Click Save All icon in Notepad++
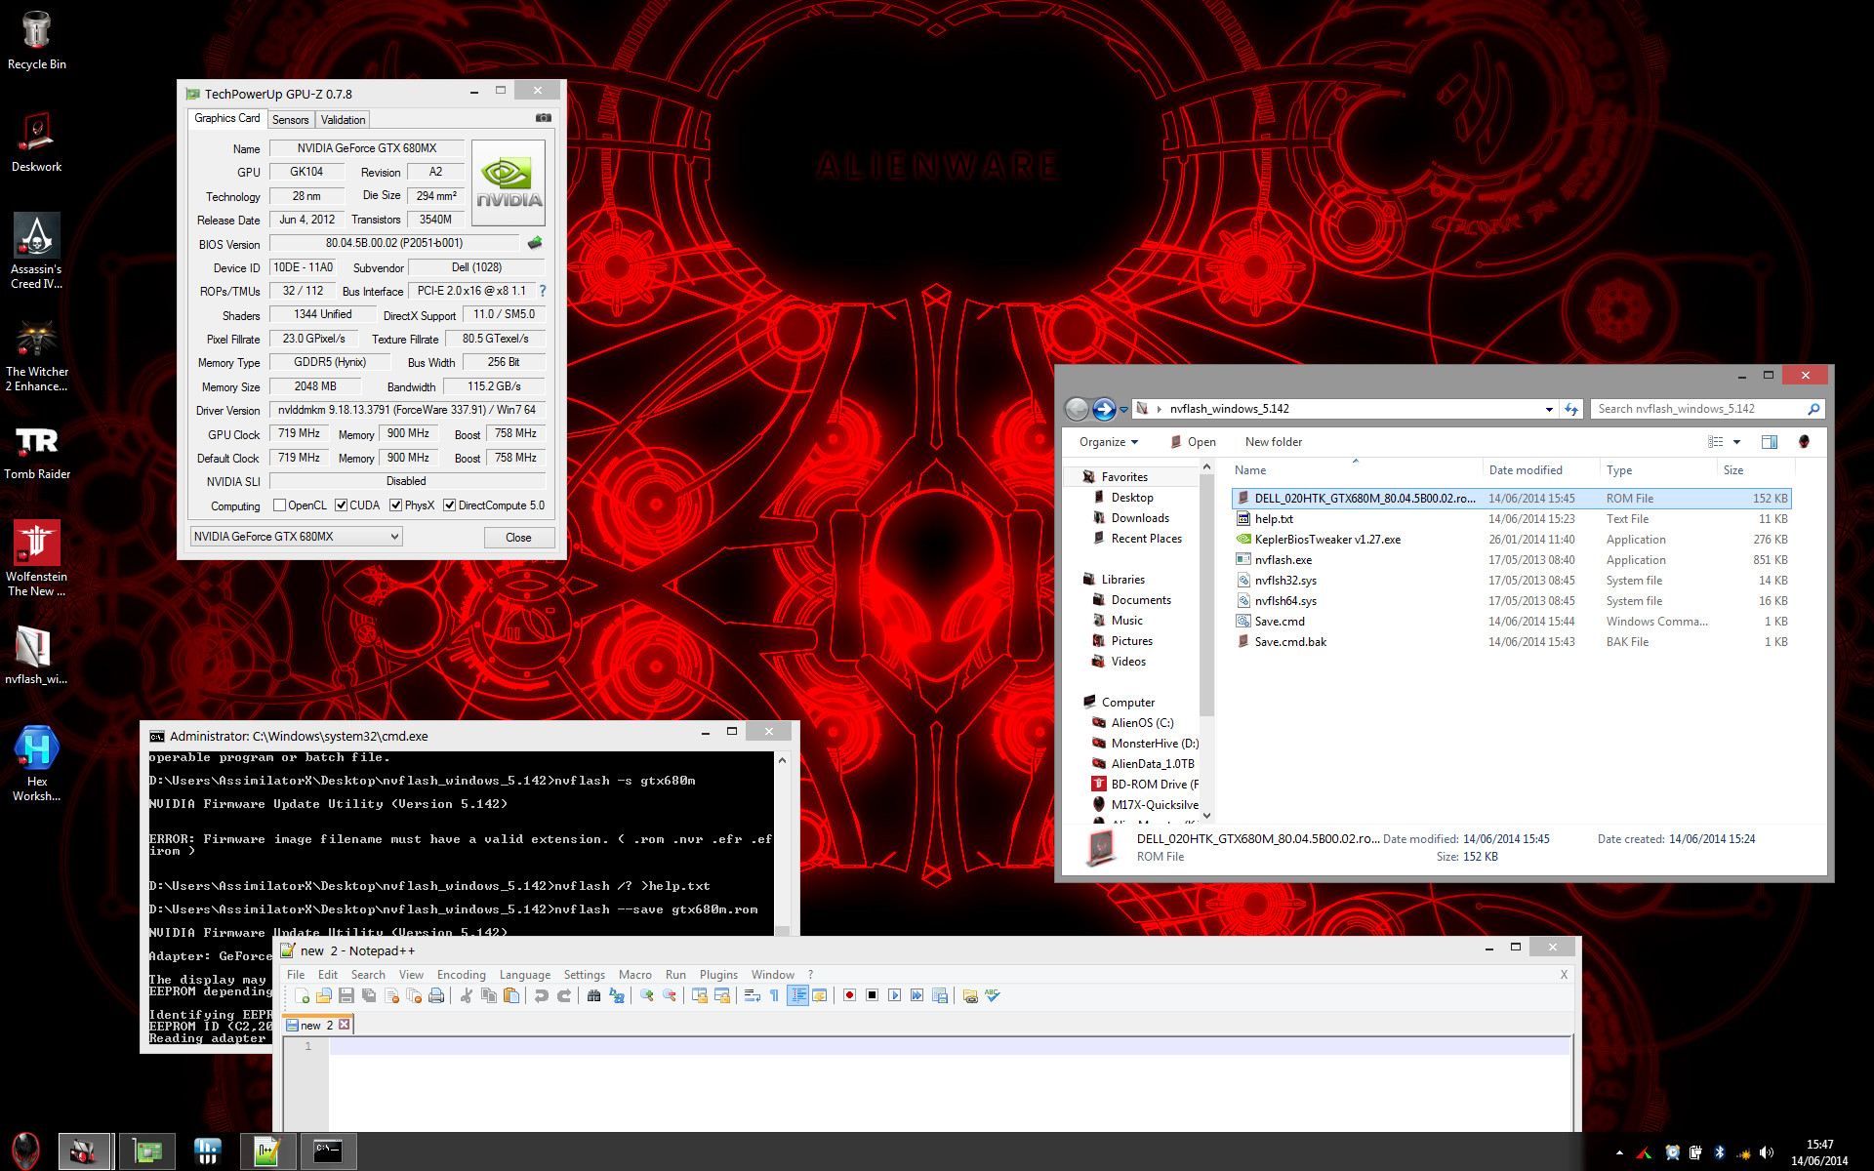 [x=368, y=995]
